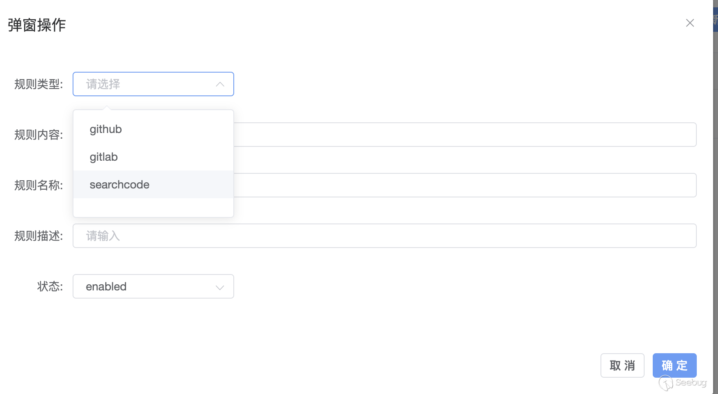Click into the 规则名称 text field
Image resolution: width=718 pixels, height=394 pixels.
pos(464,185)
